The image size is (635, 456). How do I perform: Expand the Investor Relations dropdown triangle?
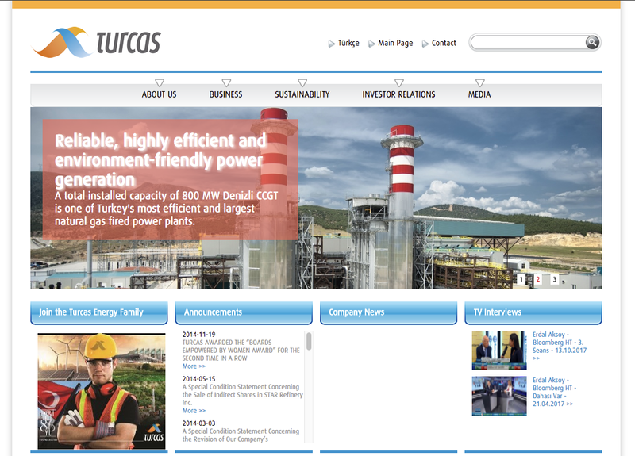point(399,82)
